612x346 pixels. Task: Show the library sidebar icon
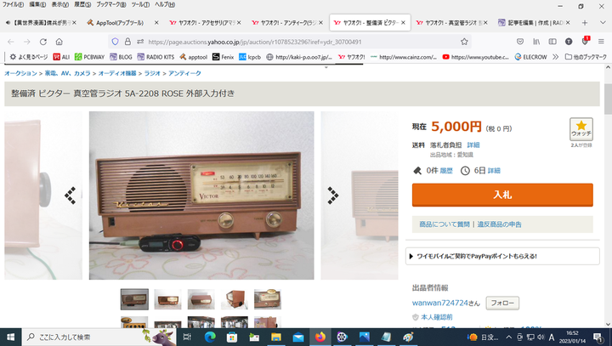click(x=536, y=42)
